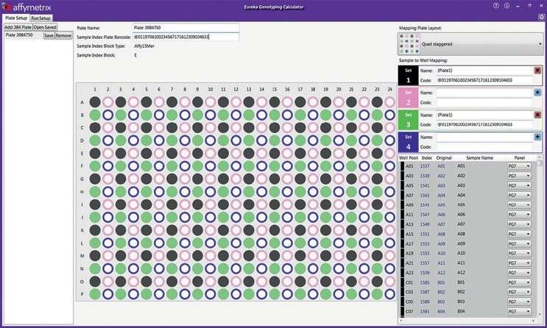Click the green Set 3 color block
This screenshot has height=328, width=547.
[x=408, y=120]
